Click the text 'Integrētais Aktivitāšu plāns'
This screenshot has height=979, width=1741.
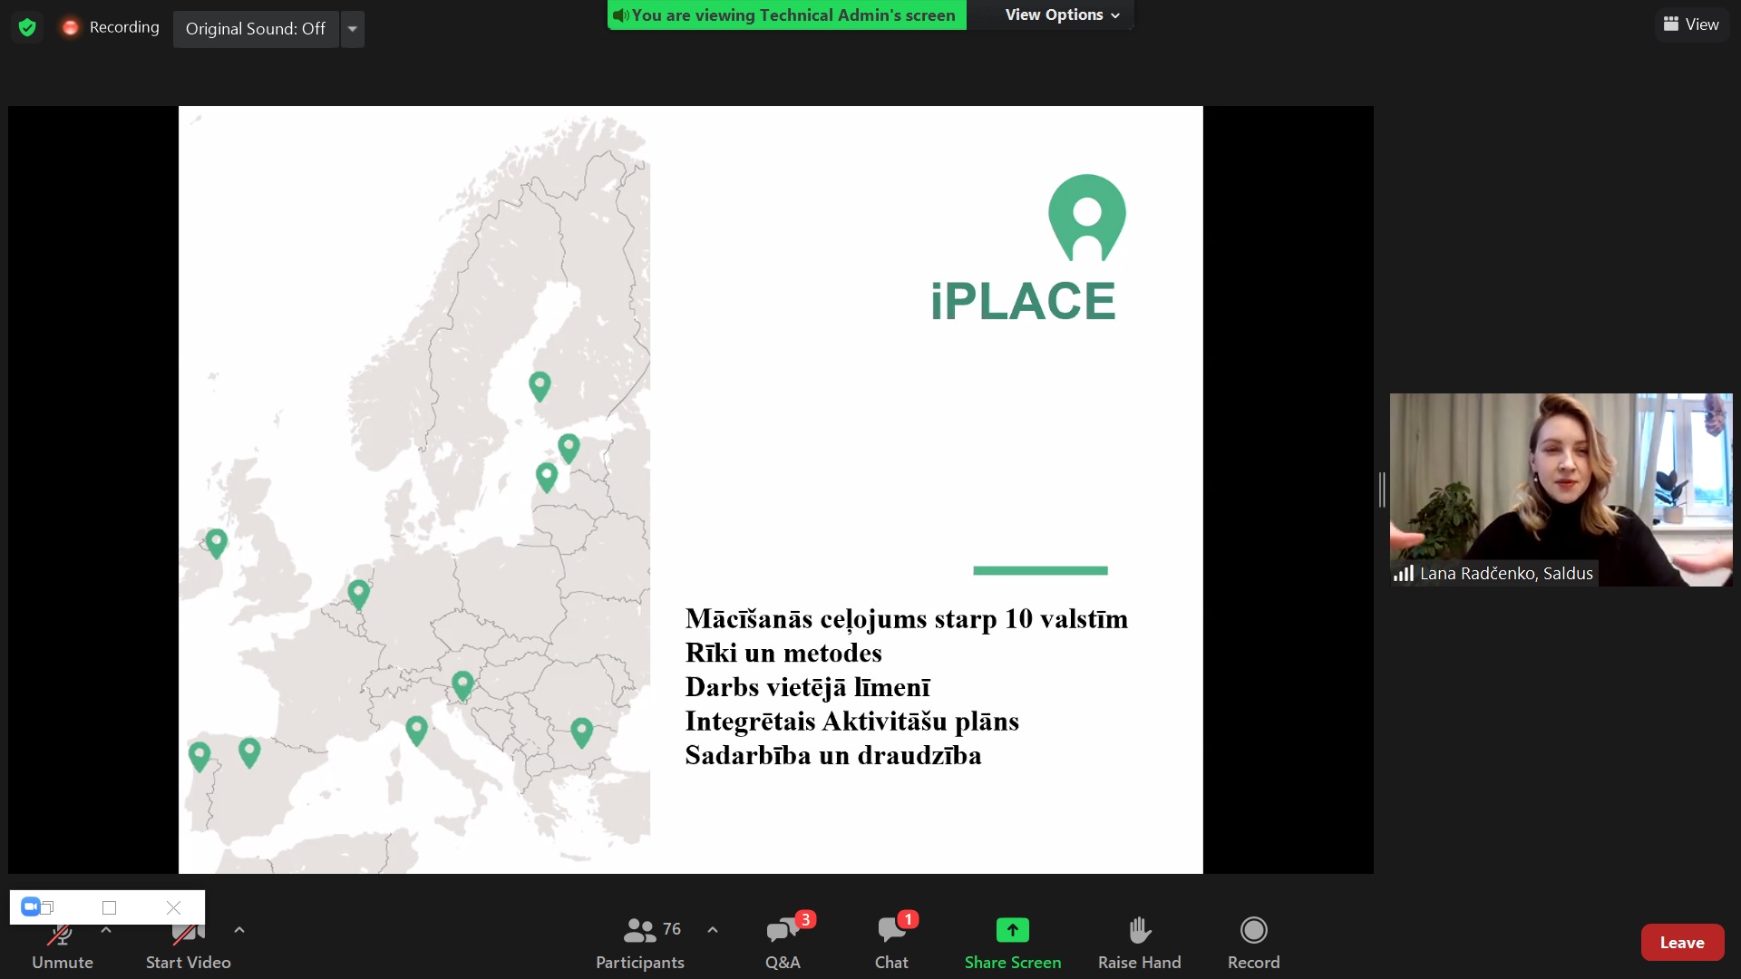[852, 722]
